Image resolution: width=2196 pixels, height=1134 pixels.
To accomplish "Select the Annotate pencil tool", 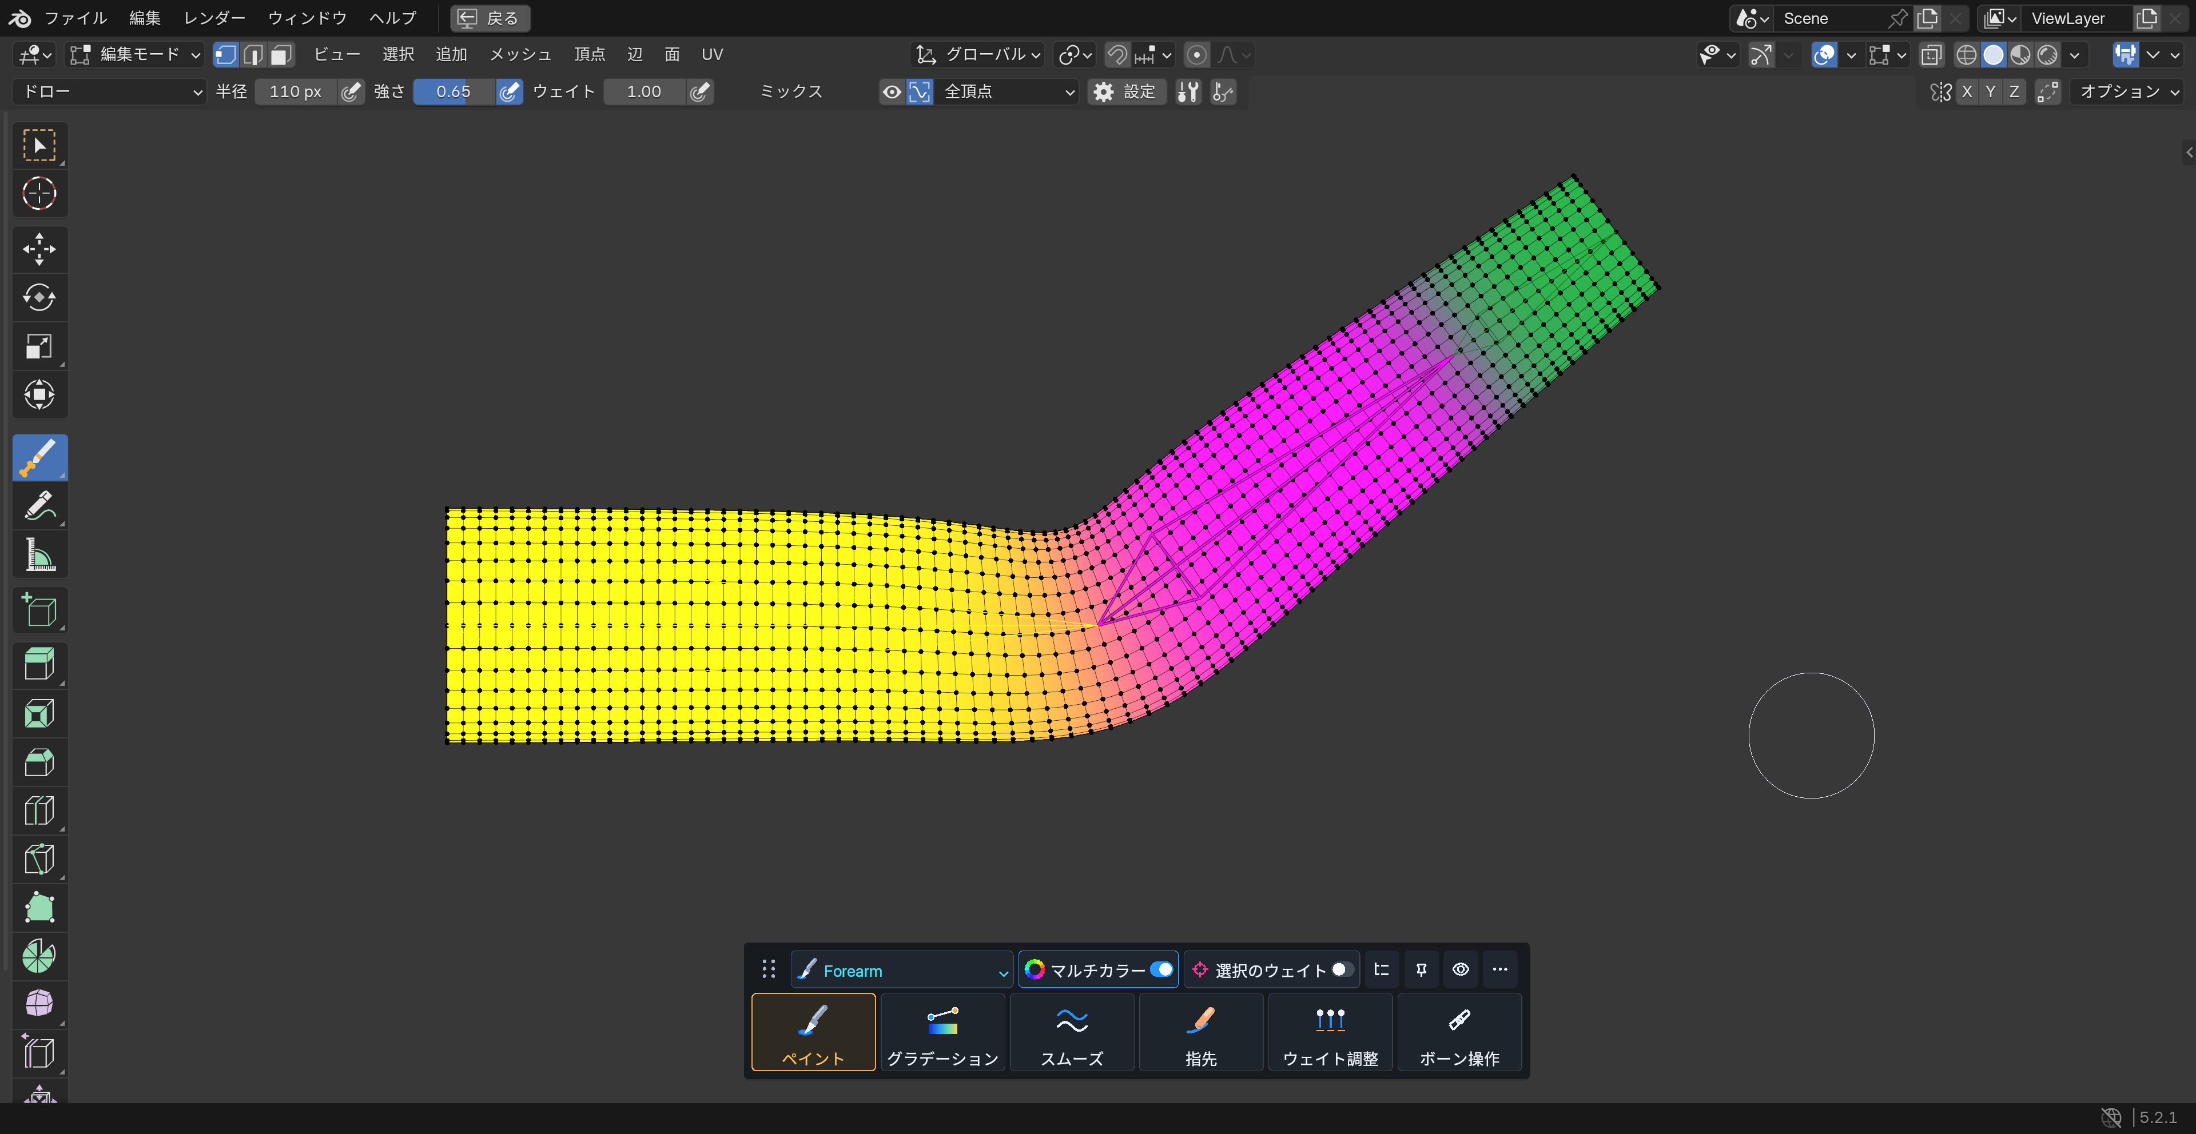I will pos(39,505).
